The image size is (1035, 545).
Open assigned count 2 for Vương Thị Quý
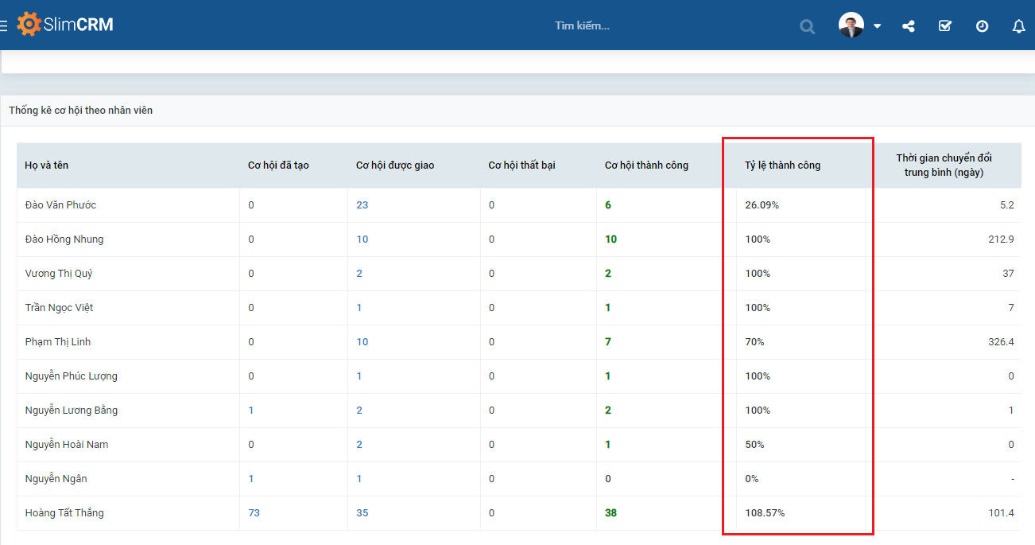point(359,274)
